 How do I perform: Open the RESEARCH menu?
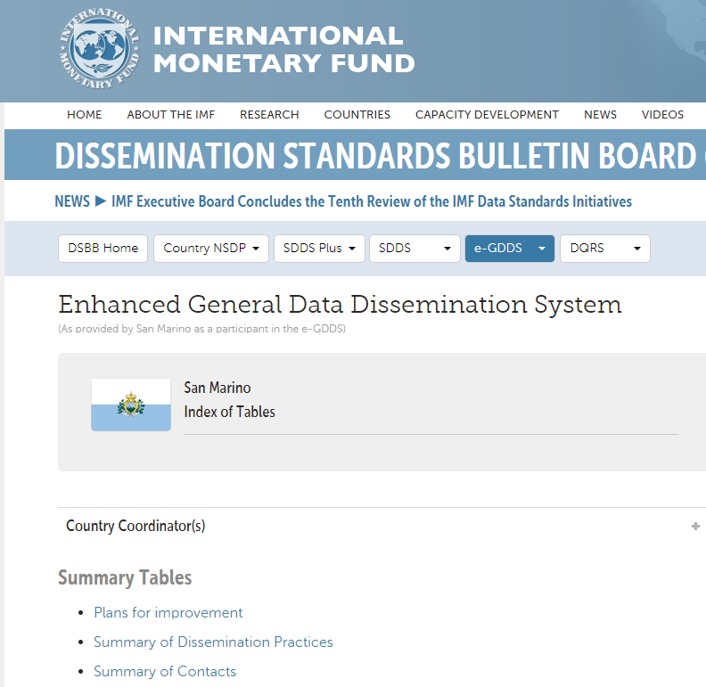click(269, 115)
